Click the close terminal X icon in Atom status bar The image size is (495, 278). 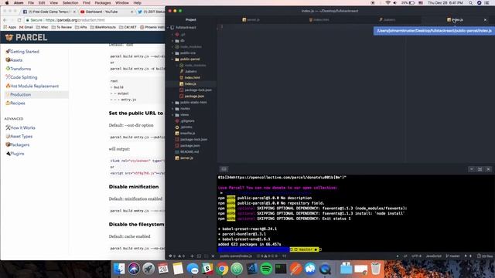(213, 256)
